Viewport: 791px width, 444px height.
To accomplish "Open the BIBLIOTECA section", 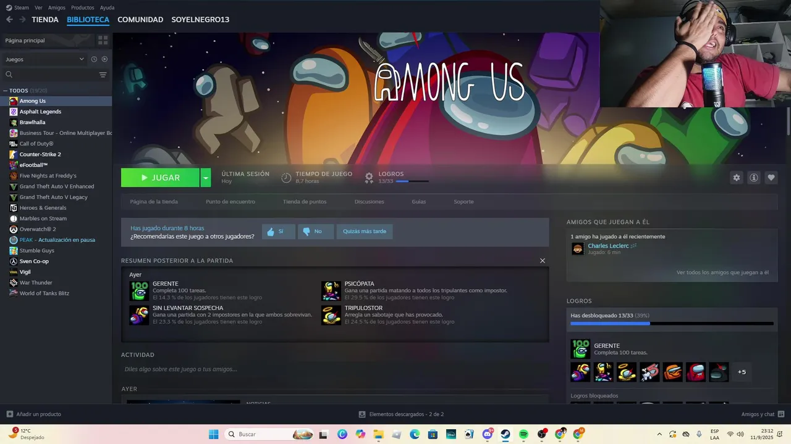I will (x=88, y=20).
